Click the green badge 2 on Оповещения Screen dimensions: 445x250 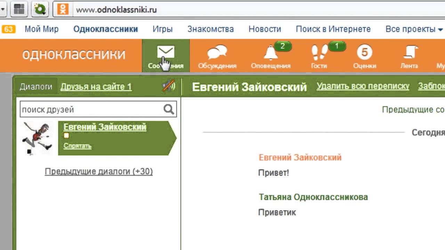click(282, 46)
